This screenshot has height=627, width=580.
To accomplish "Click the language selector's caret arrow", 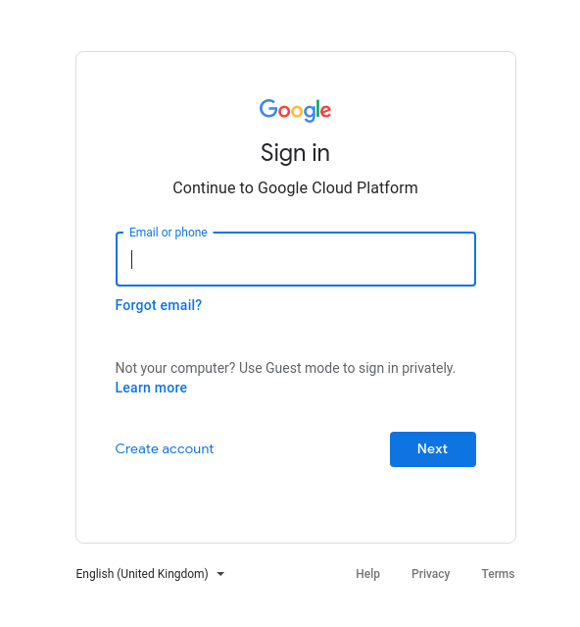I will coord(220,574).
